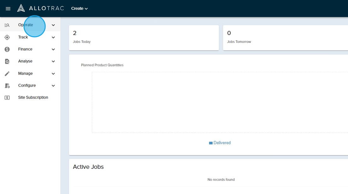Open the Configure menu item
The image size is (348, 194).
(27, 85)
